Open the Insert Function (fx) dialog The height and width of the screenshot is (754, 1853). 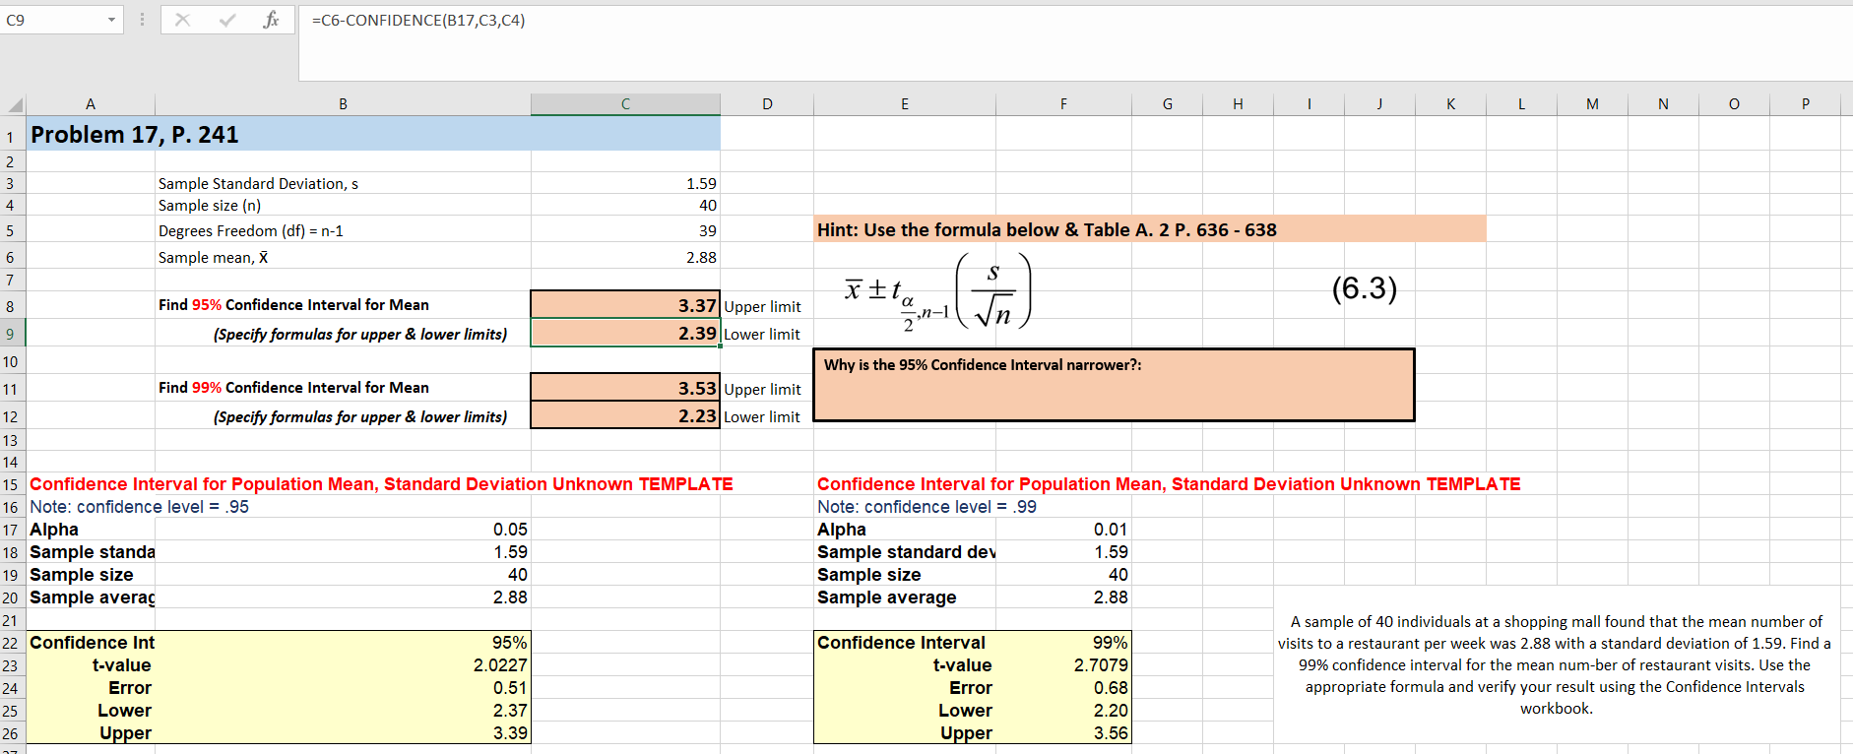click(x=271, y=20)
